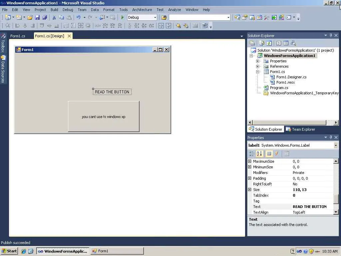341x256 pixels.
Task: Open the Data Sources side tab
Action: [x=3, y=69]
